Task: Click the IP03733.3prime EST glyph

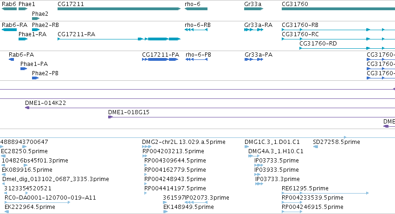Action: coord(259,184)
